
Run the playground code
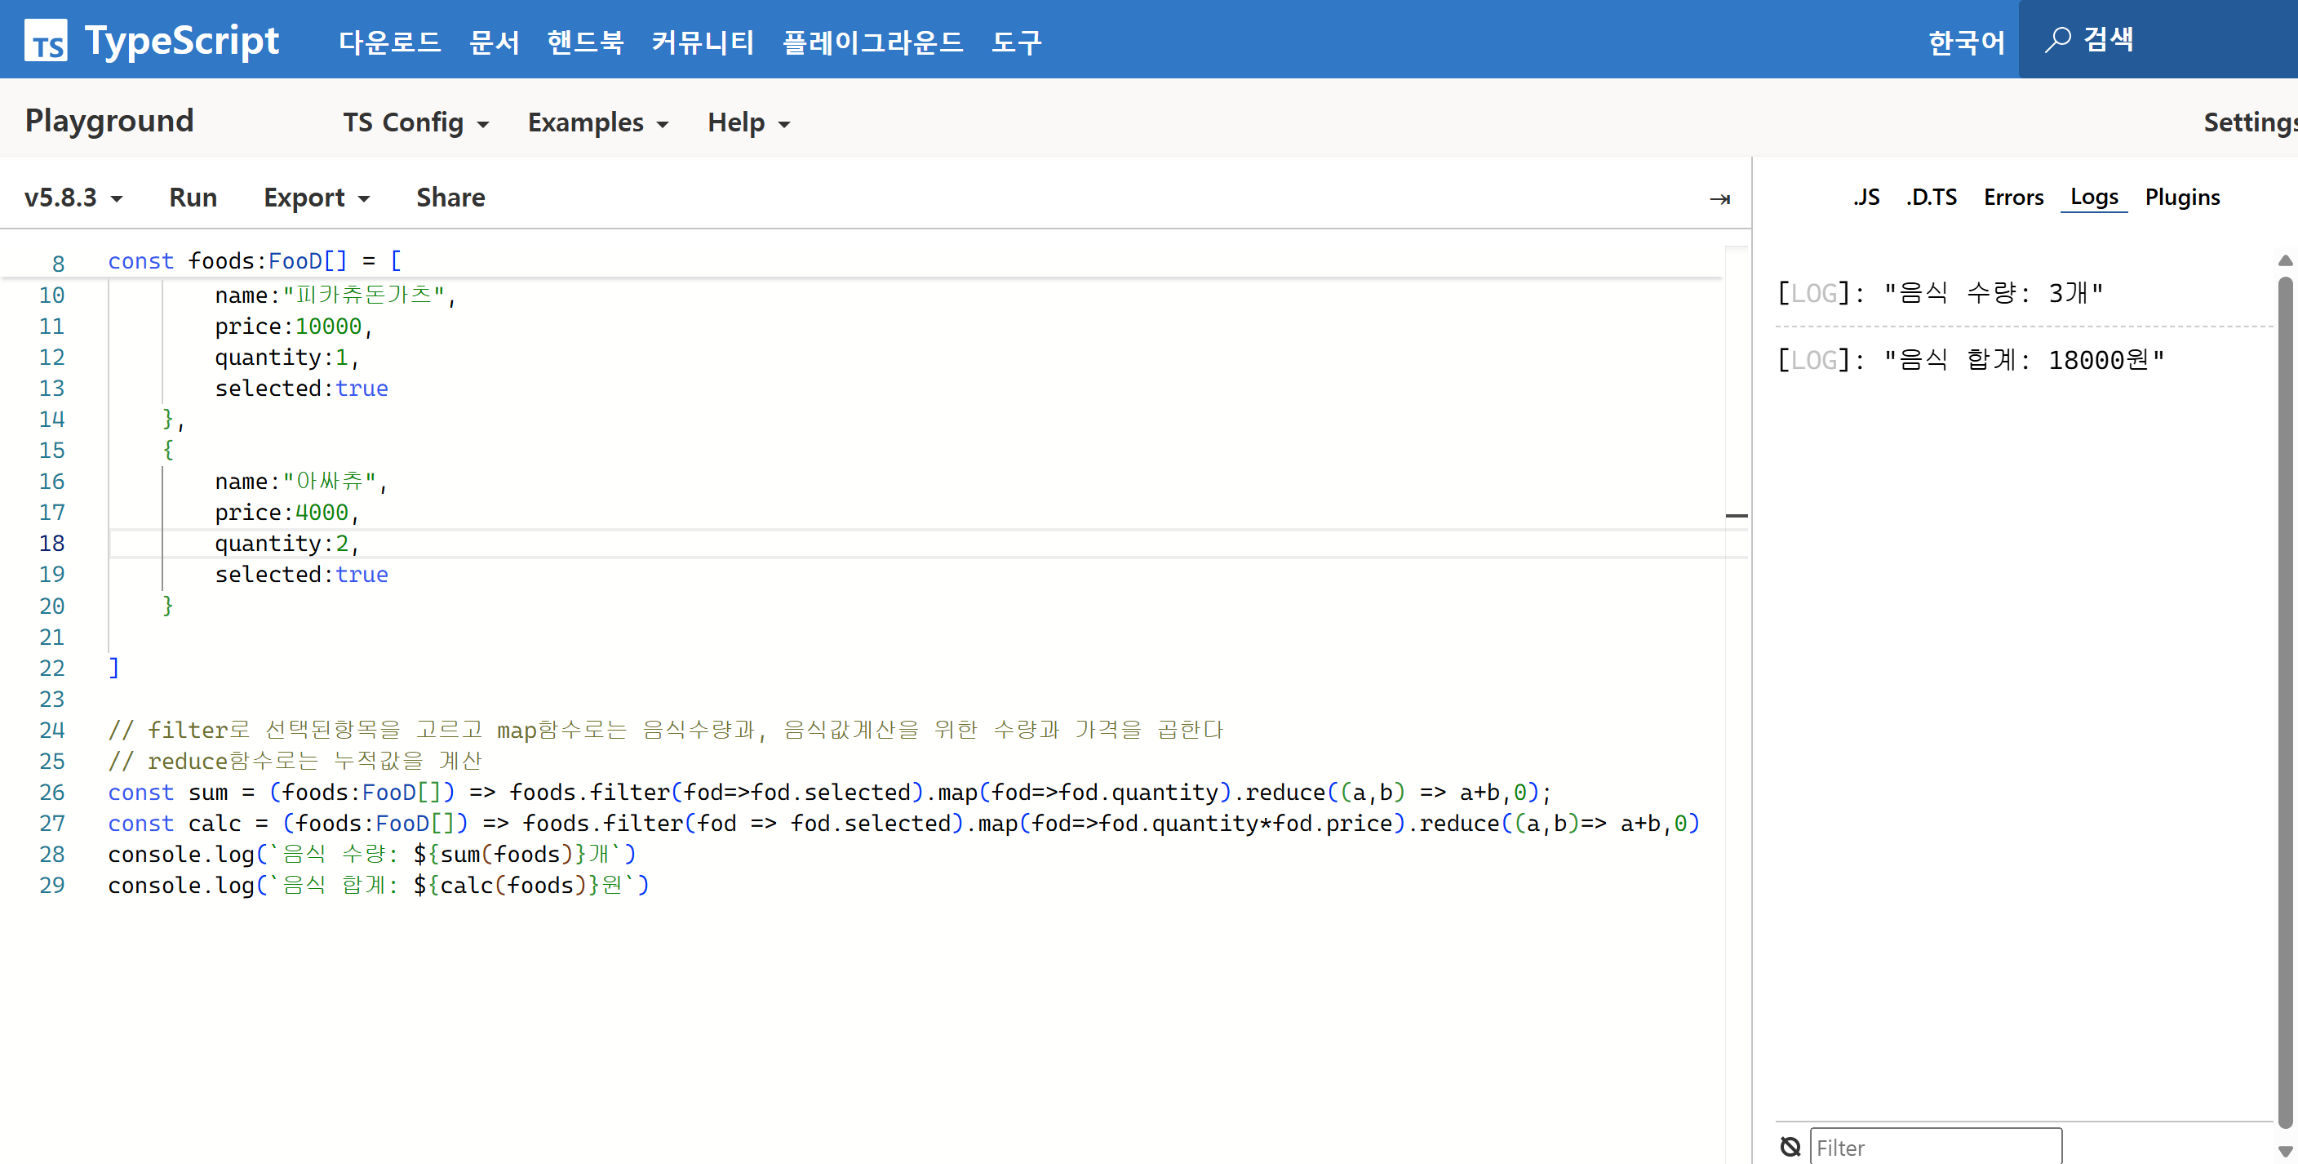coord(193,198)
